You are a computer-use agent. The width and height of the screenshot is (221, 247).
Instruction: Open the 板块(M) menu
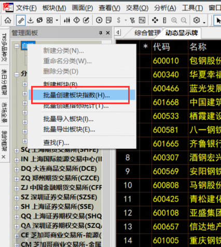[x=54, y=8]
